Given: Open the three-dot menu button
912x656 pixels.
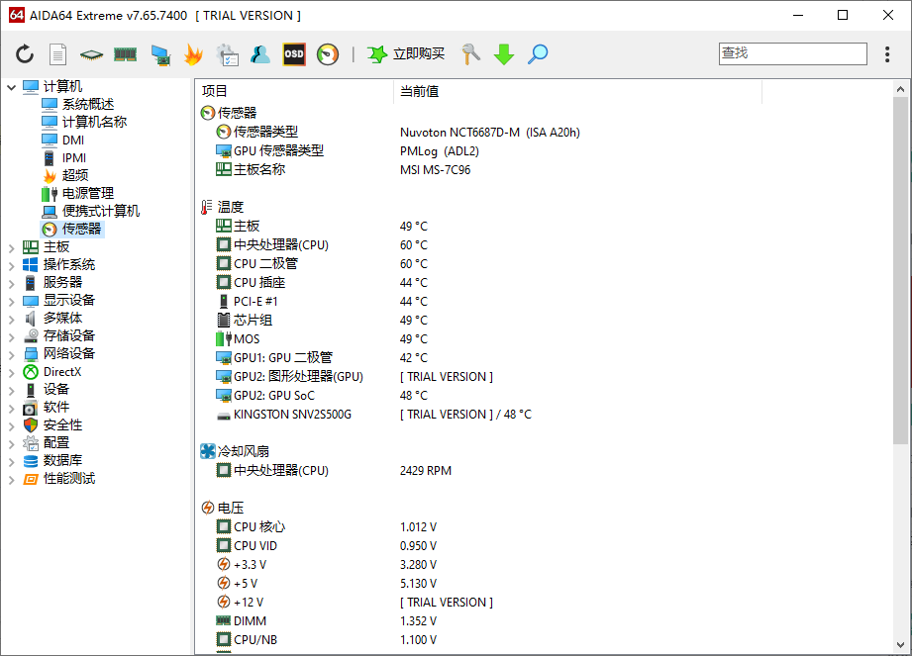Looking at the screenshot, I should [x=887, y=54].
